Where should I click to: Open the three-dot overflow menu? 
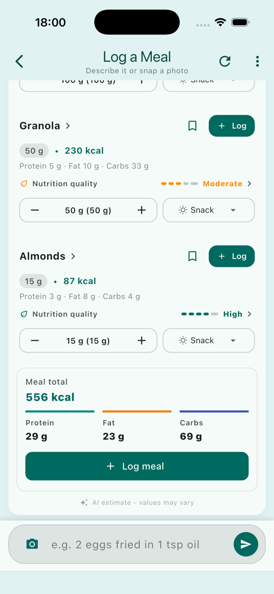point(258,61)
